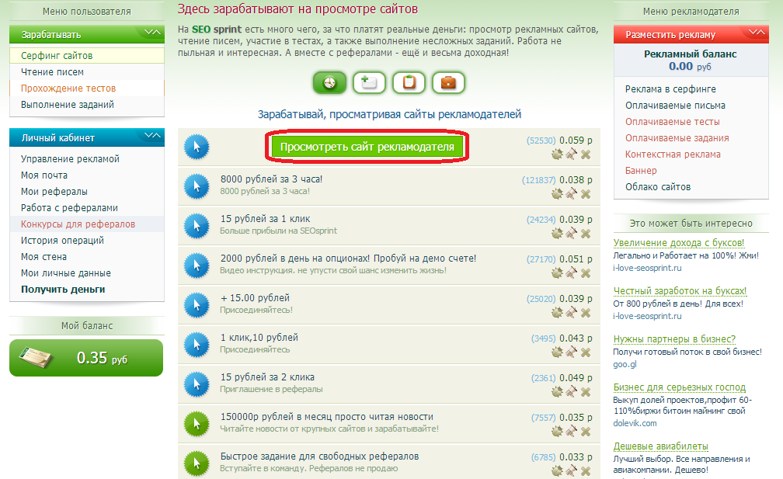Open the 'Дешевые авиабилеты' ad link
The width and height of the screenshot is (783, 479).
[x=660, y=446]
